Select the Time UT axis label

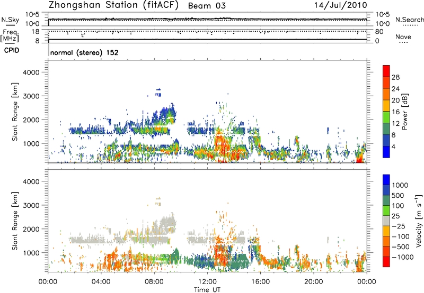[207, 290]
